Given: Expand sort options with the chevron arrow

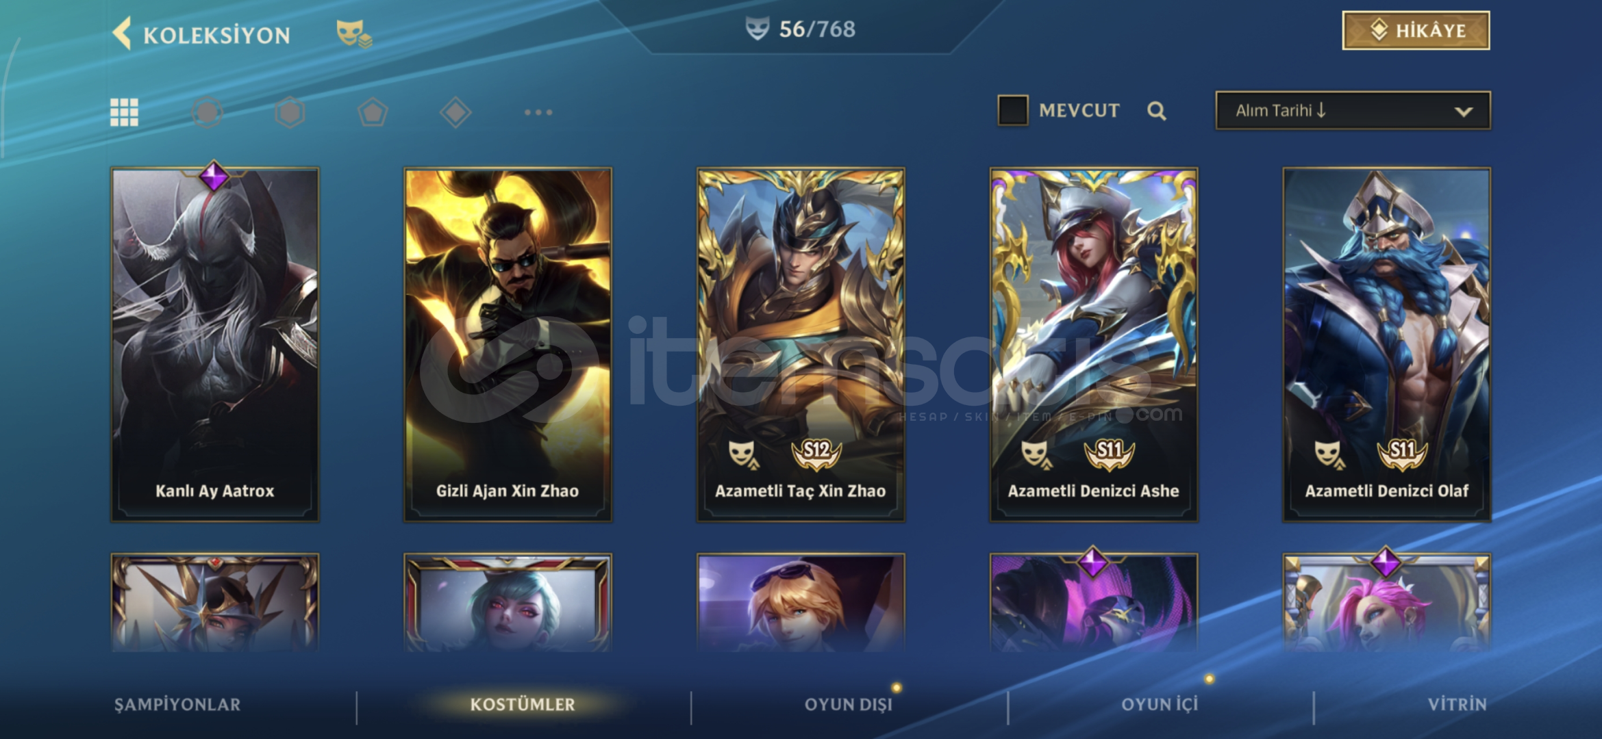Looking at the screenshot, I should [x=1464, y=112].
